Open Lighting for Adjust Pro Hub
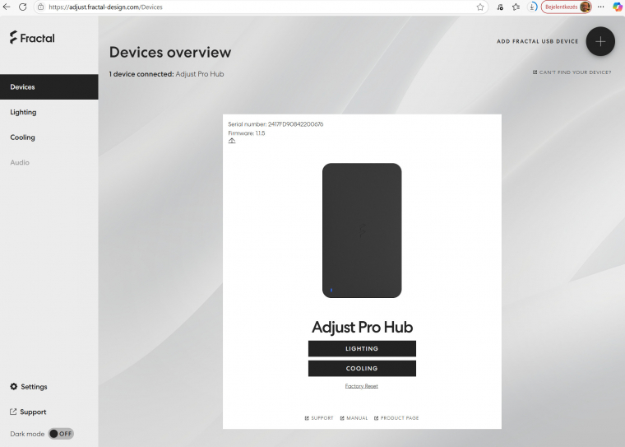Viewport: 625px width, 447px height. click(362, 348)
